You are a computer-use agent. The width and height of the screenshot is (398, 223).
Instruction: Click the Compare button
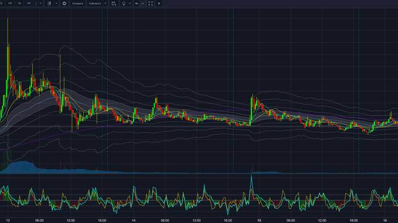(x=78, y=4)
